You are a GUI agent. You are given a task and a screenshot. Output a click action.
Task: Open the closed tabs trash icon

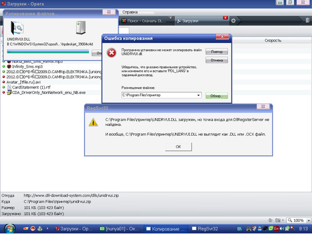[307, 20]
